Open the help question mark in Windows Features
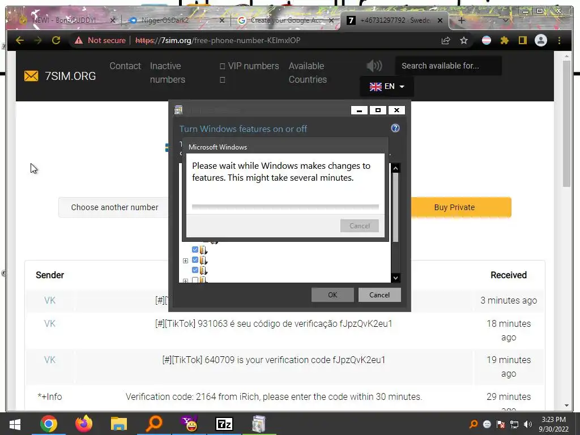 point(395,128)
